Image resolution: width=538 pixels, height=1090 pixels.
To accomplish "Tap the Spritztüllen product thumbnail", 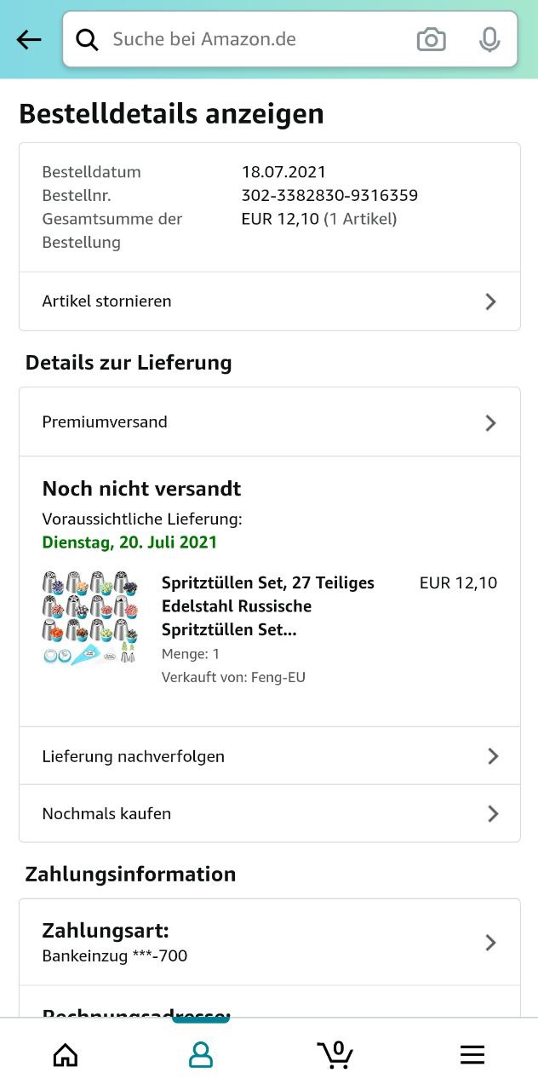I will click(89, 618).
